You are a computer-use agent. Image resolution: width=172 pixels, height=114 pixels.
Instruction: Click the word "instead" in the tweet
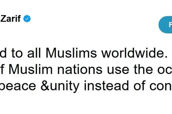tap(106, 85)
